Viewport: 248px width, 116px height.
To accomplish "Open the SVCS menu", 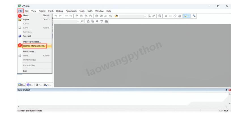I will [x=90, y=11].
